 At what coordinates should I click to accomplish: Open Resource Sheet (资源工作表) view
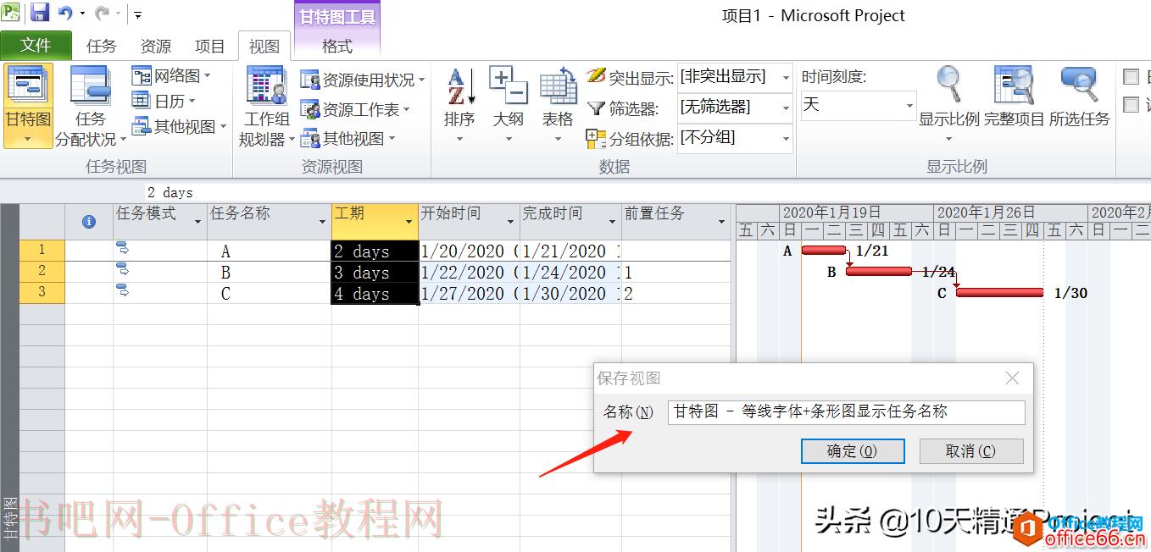click(x=355, y=110)
